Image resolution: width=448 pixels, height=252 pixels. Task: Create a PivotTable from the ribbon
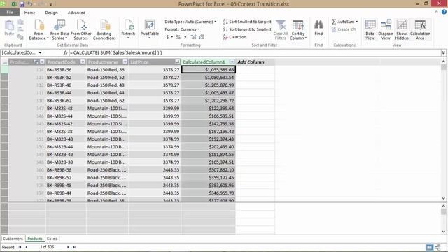150,29
